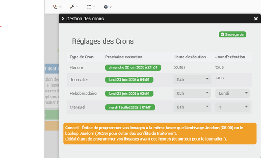Viewport: 261px width, 158px height.
Task: Open the Hebdomadaire day dropdown Lundi
Action: (x=232, y=94)
